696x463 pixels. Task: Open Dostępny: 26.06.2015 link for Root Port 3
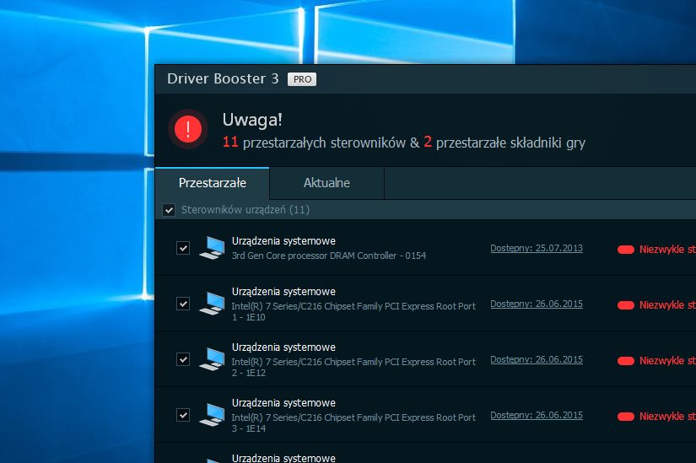(537, 415)
